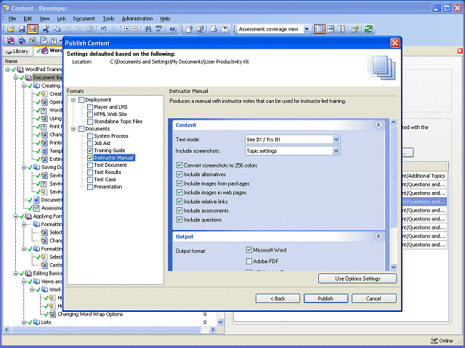Click the Collapse minus toolbar icon
Image resolution: width=465 pixels, height=348 pixels.
pyautogui.click(x=136, y=29)
